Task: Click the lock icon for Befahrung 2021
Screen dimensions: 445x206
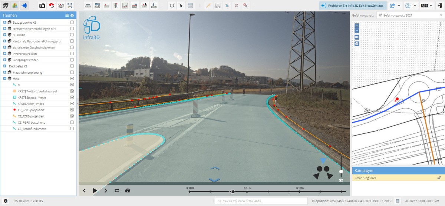Action: pos(439,178)
